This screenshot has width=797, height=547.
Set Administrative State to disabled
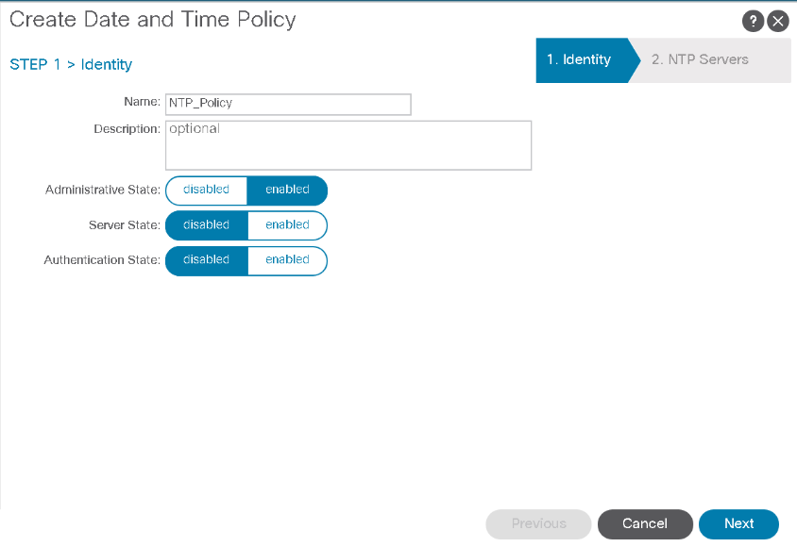tap(207, 190)
